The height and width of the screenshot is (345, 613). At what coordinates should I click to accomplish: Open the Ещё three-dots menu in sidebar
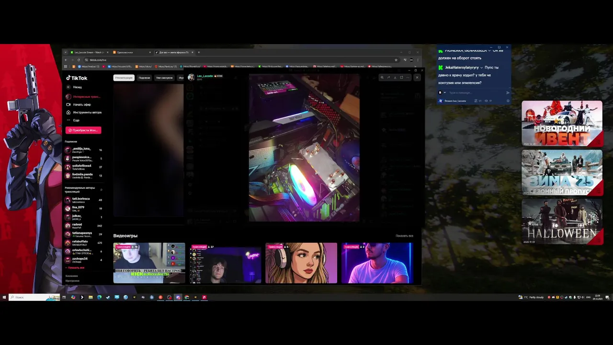73,120
